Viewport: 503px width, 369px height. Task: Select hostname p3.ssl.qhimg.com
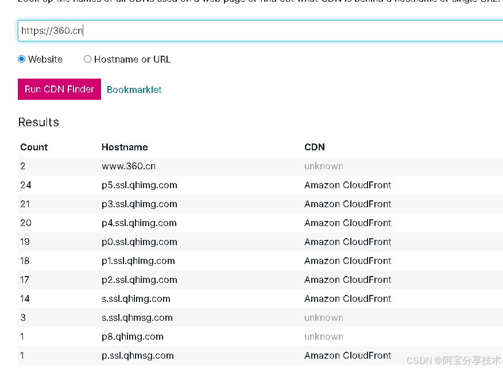pos(139,204)
